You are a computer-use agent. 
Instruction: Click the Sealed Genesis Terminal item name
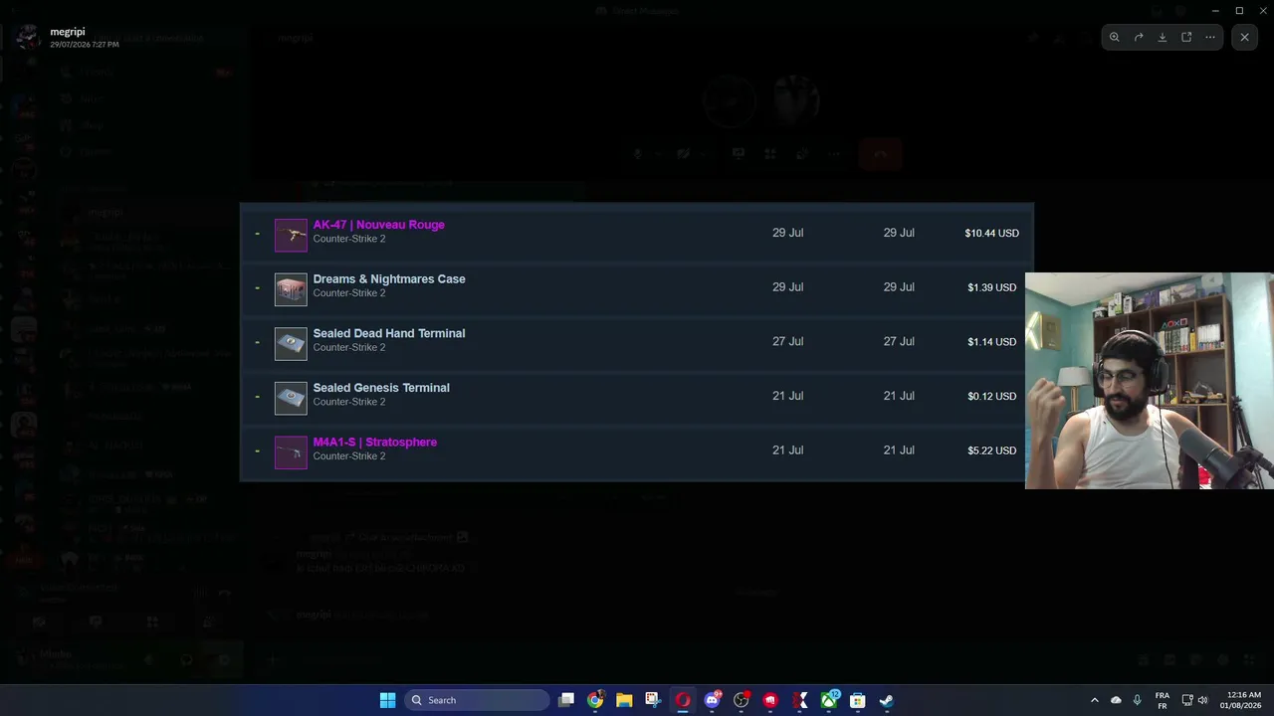click(381, 388)
